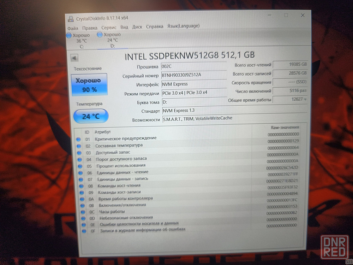Viewport: 353px width, 265px height.
Task: Open the Сервис menu
Action: 109,28
